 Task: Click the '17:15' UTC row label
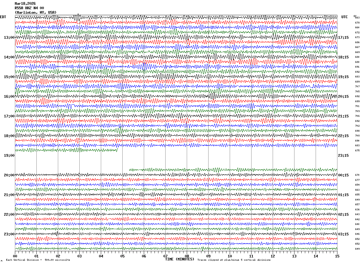tap(343, 38)
